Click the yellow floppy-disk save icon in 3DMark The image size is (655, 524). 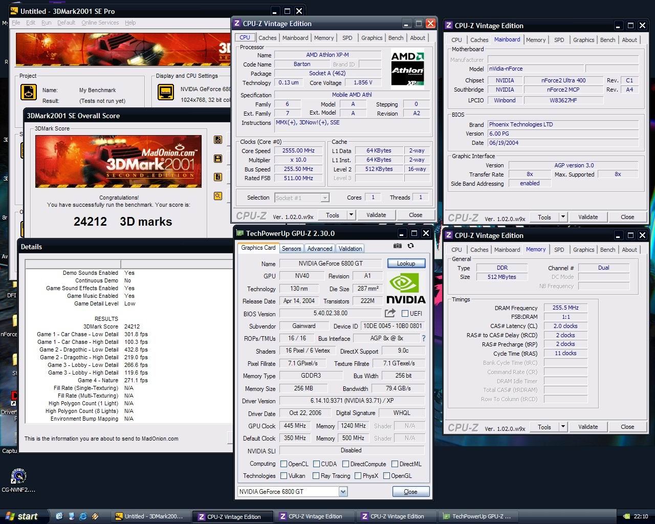tap(218, 159)
